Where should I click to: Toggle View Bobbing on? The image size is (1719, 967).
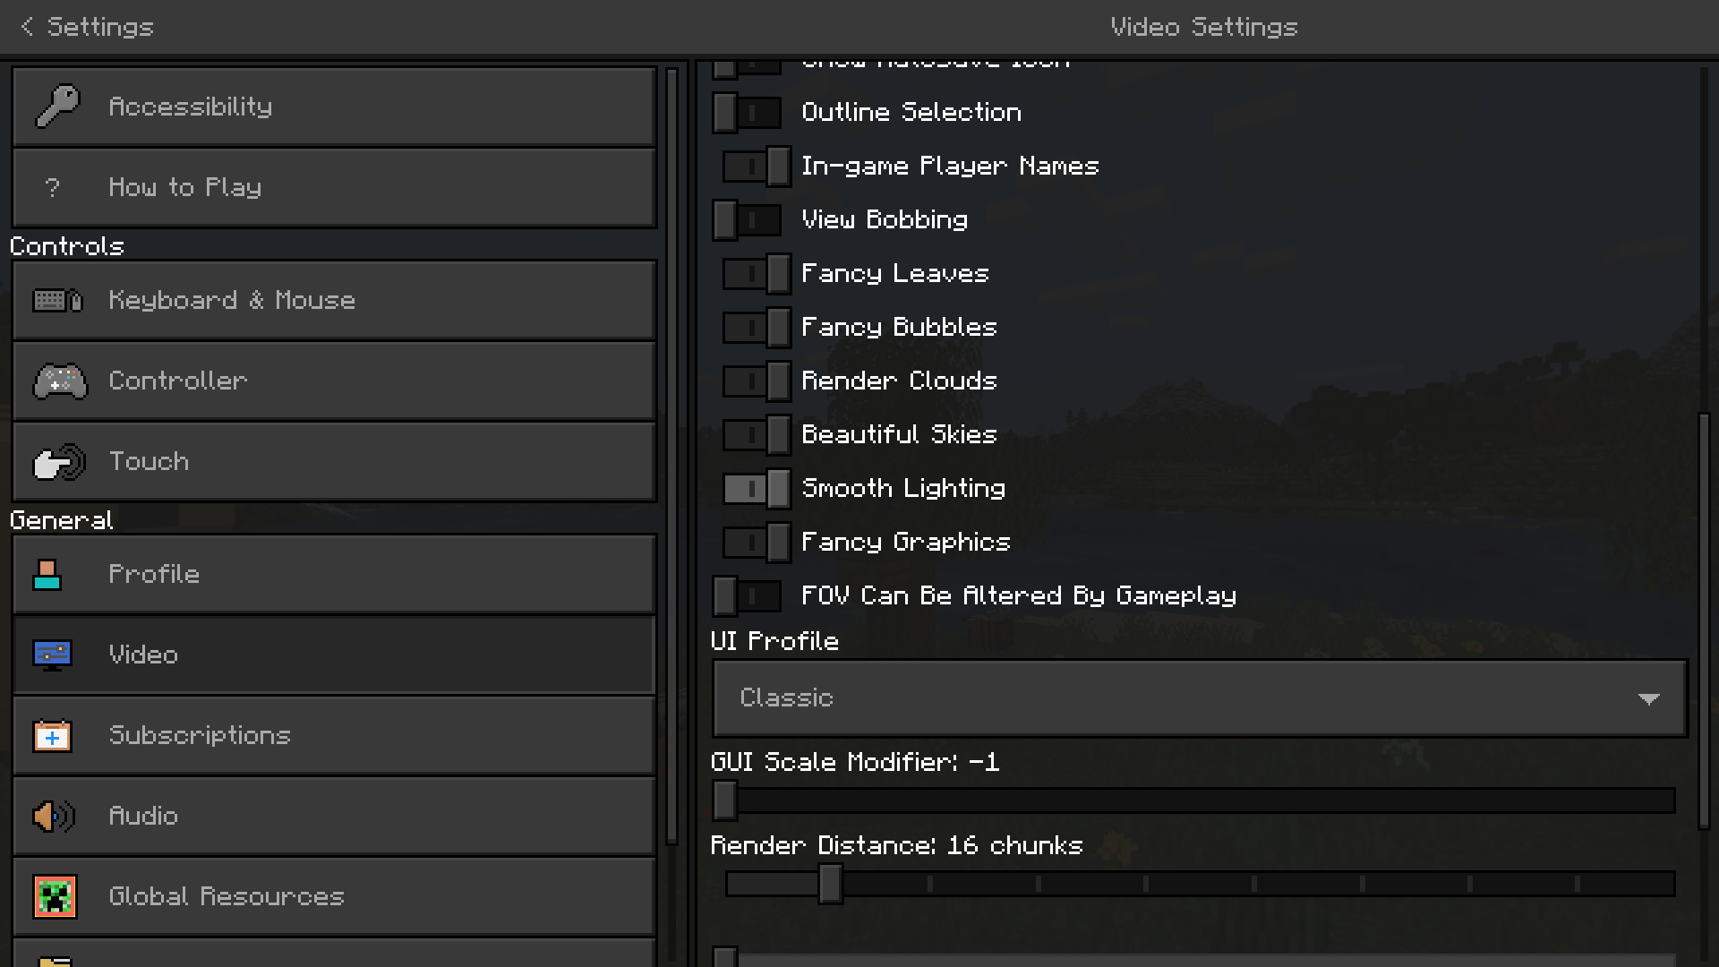[747, 220]
